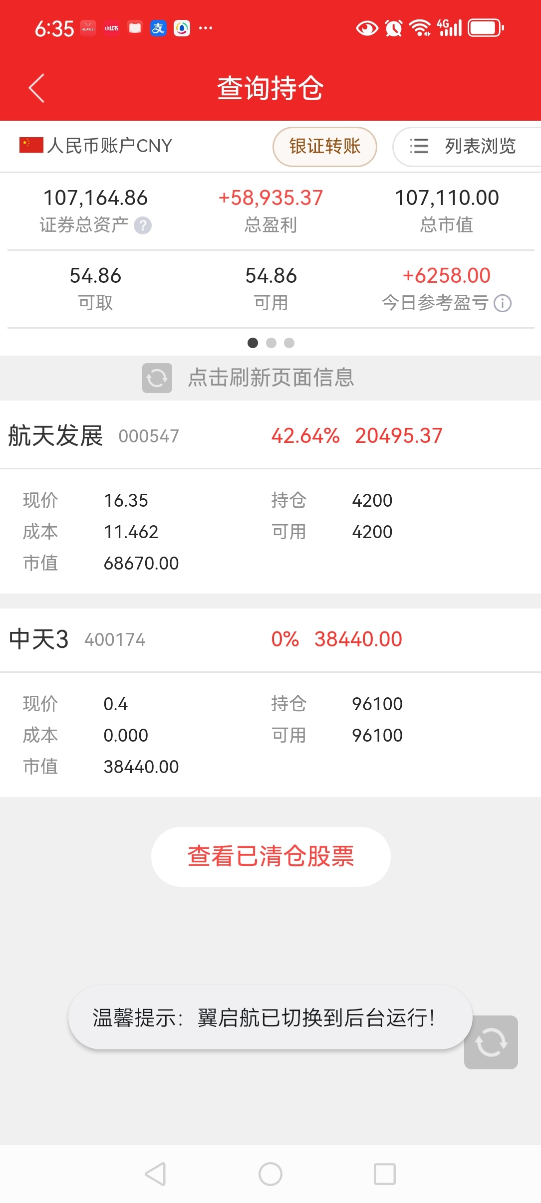The image size is (541, 1203).
Task: Tap the floating refresh button at lower right
Action: [x=491, y=1042]
